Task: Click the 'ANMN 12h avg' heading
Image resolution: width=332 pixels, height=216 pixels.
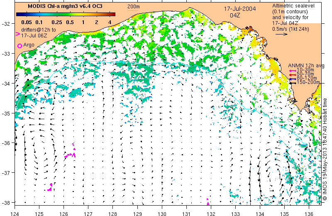Action: point(306,66)
